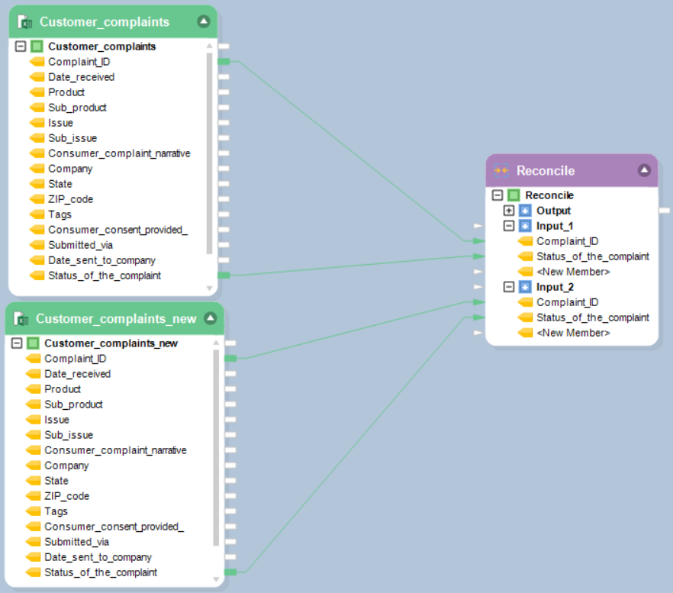Click <New Member> under Input_2
The image size is (673, 593).
pyautogui.click(x=572, y=333)
